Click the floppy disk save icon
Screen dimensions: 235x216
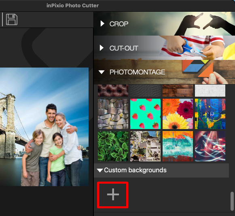(x=12, y=19)
